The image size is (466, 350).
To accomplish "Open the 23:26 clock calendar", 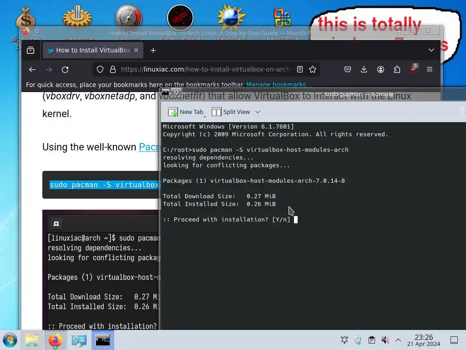I will (424, 340).
